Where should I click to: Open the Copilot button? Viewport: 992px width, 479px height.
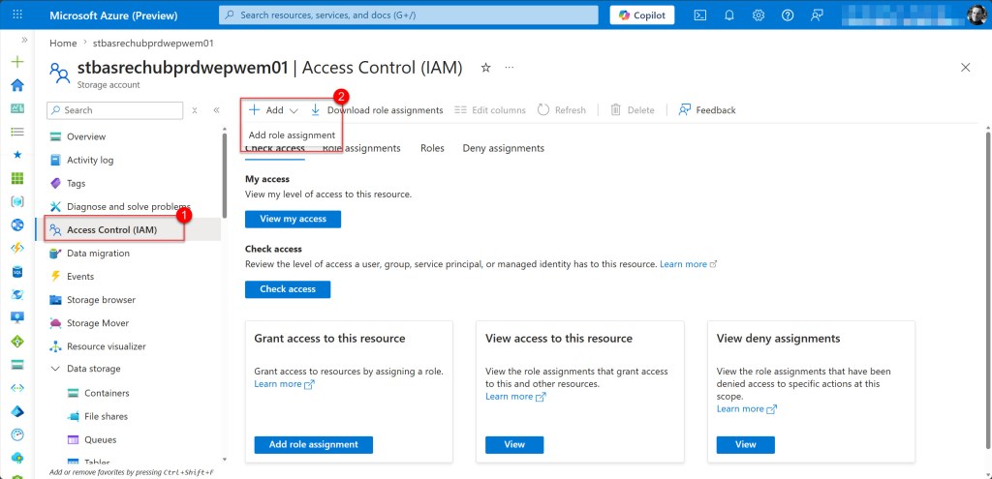[x=642, y=15]
